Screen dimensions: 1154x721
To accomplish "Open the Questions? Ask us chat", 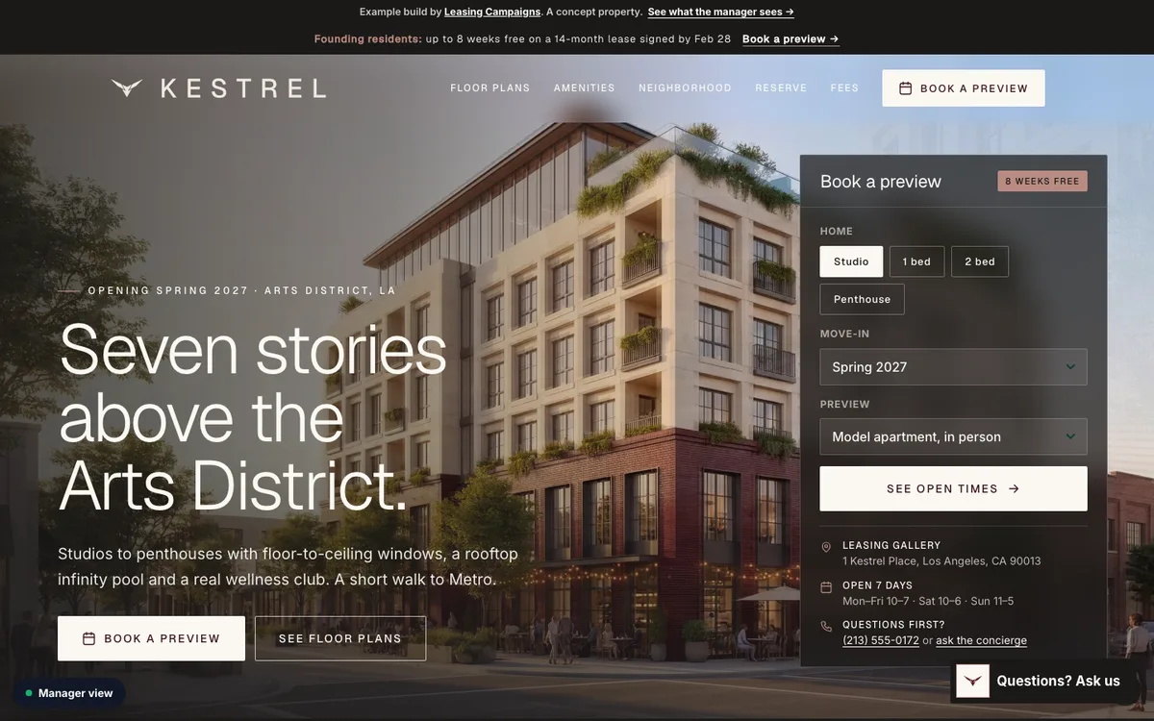I will [1044, 681].
